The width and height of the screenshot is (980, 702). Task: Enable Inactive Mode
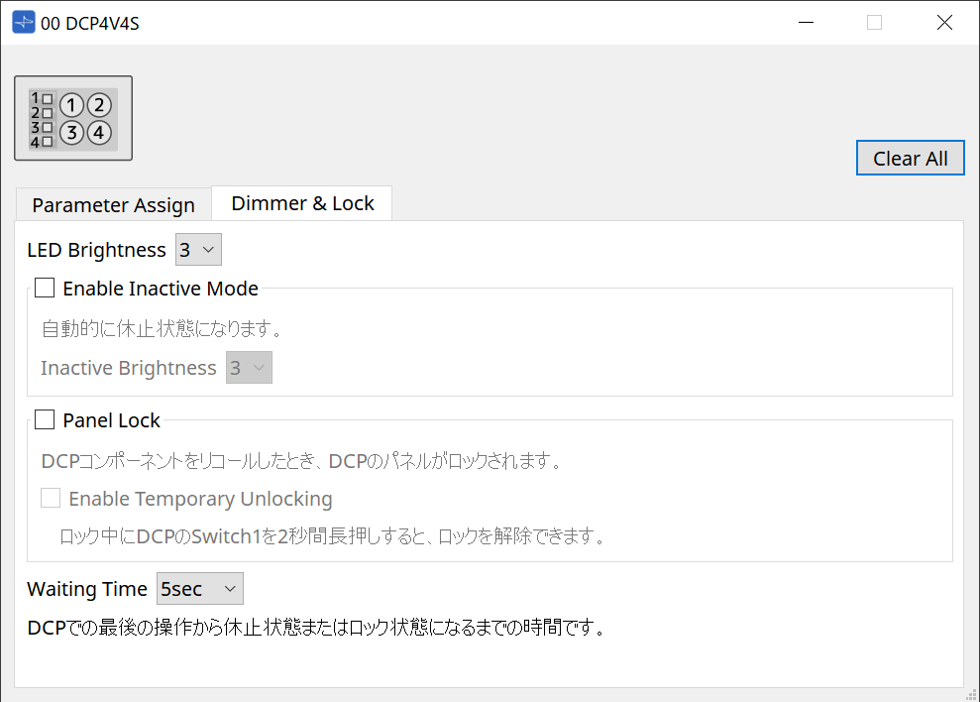coord(44,288)
